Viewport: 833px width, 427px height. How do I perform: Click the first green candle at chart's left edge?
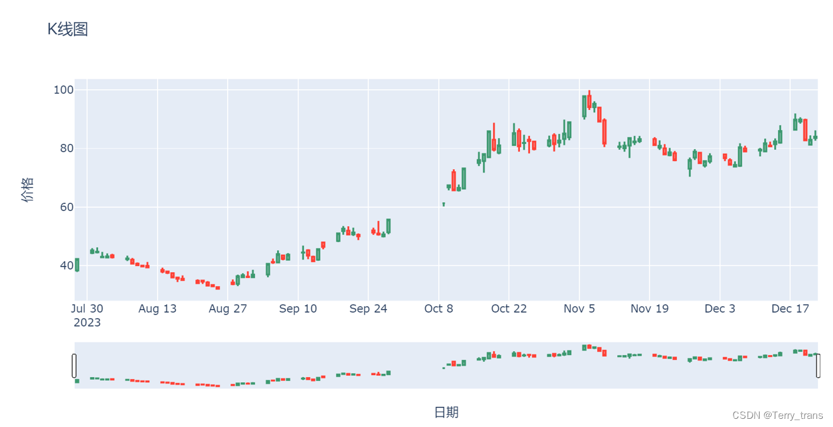click(x=77, y=265)
